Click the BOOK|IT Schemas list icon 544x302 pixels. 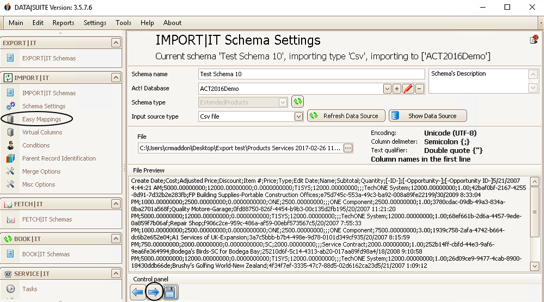10,254
